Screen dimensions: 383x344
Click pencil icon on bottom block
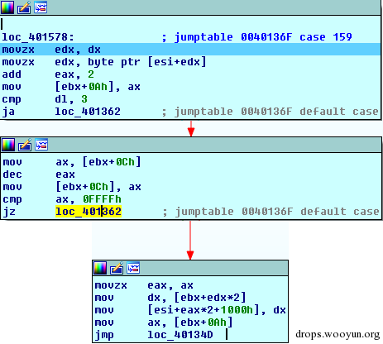coord(117,268)
